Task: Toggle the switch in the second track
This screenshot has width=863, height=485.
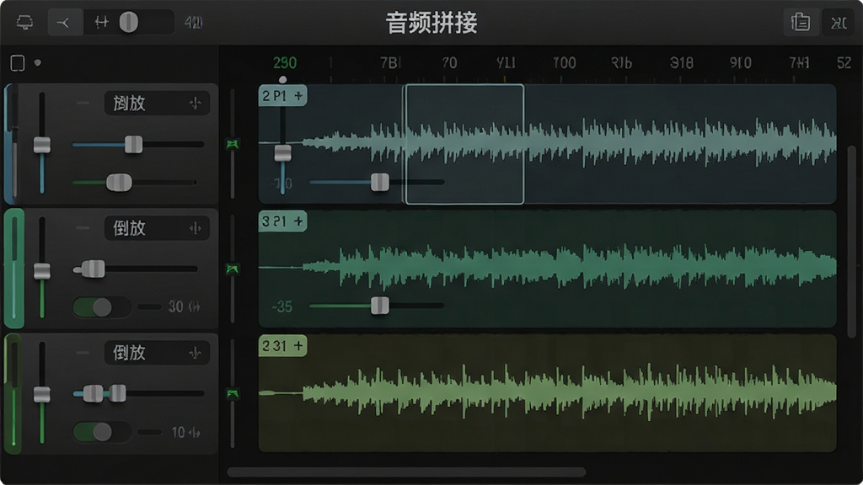Action: (x=101, y=306)
